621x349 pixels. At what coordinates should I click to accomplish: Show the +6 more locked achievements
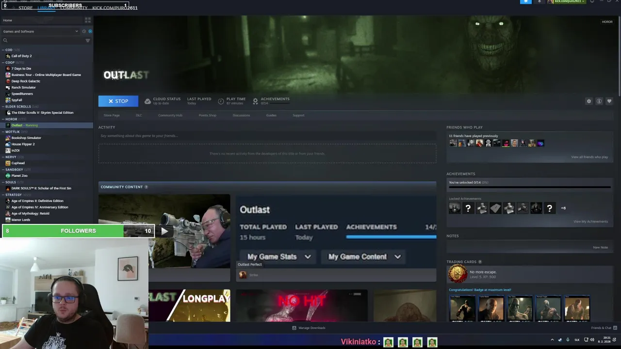click(563, 208)
